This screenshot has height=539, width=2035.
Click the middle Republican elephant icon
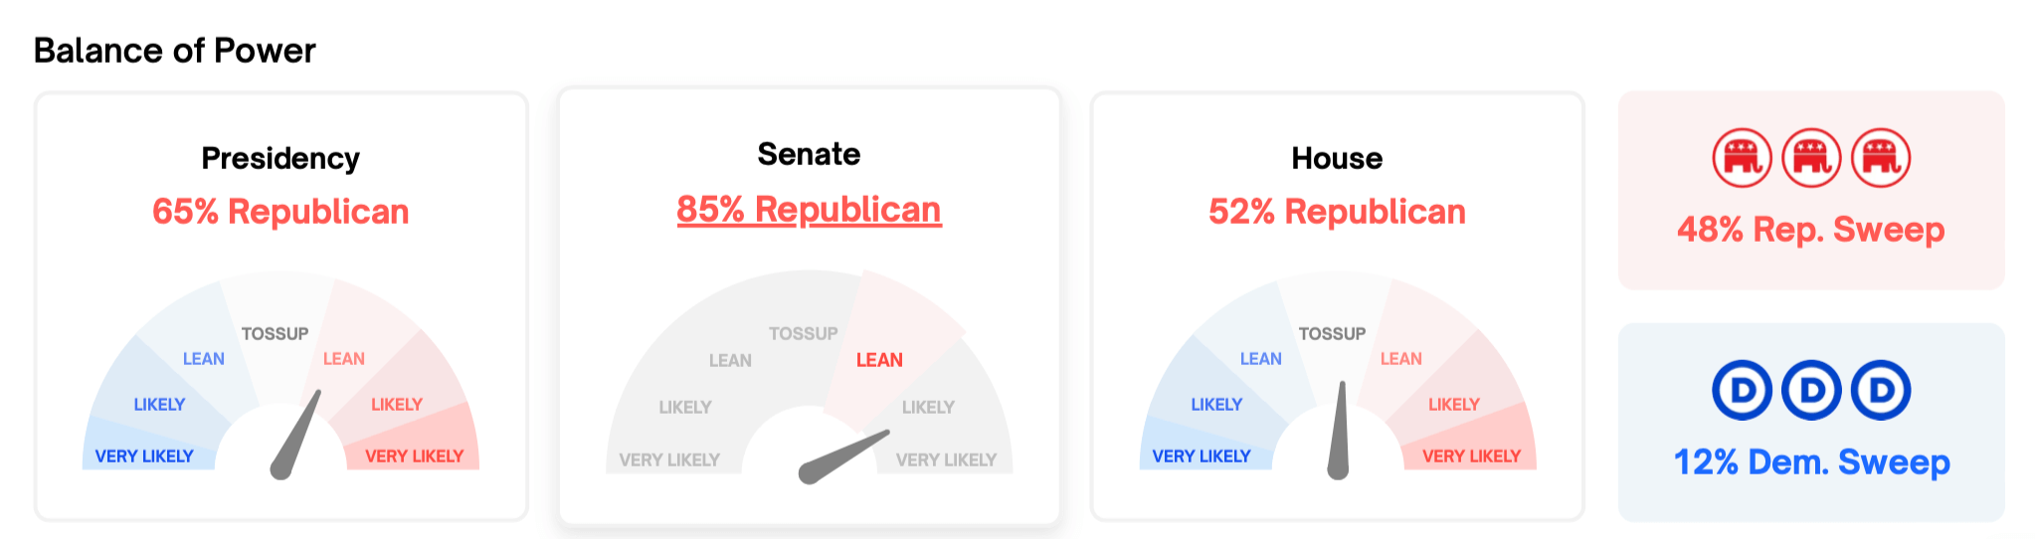(1811, 157)
